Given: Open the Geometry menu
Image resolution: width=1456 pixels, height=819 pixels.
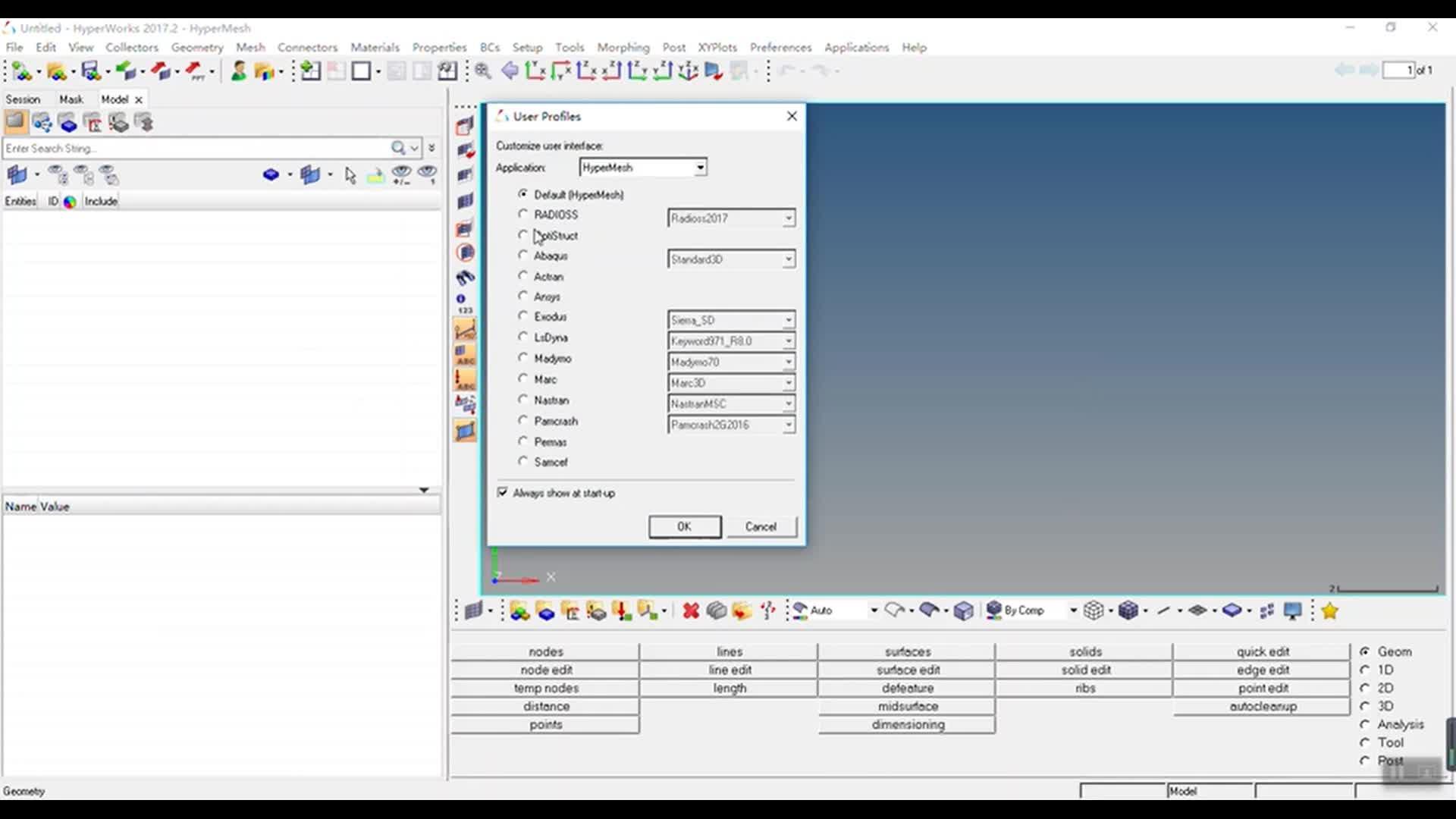Looking at the screenshot, I should click(x=196, y=47).
